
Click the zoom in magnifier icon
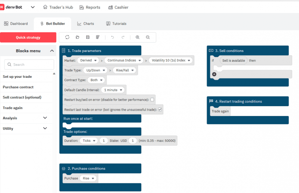pos(138,37)
